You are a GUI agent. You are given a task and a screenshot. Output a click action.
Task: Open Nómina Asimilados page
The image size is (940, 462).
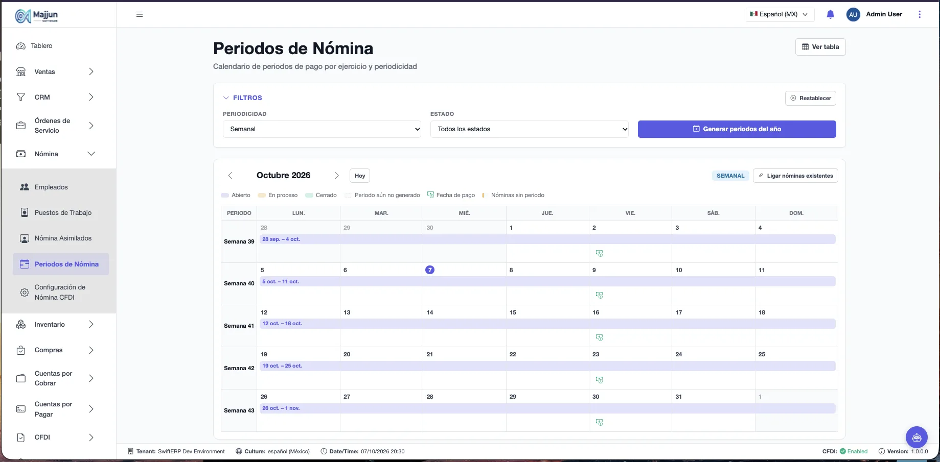click(x=63, y=238)
